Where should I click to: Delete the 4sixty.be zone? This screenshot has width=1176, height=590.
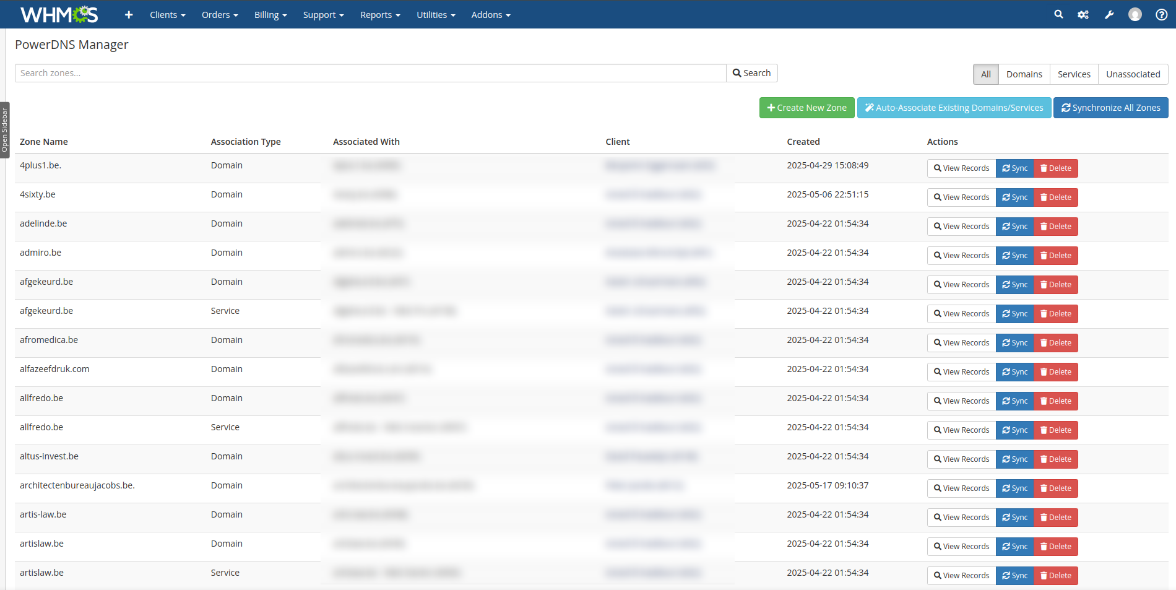coord(1055,197)
